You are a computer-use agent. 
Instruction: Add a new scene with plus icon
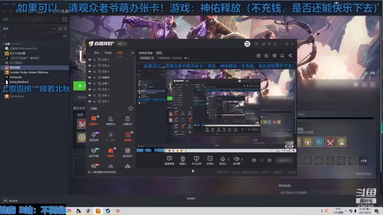133,53
